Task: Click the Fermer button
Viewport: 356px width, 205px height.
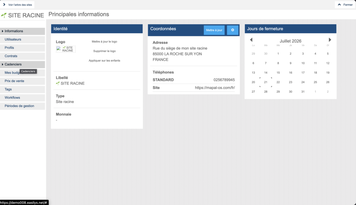Action: pyautogui.click(x=345, y=5)
